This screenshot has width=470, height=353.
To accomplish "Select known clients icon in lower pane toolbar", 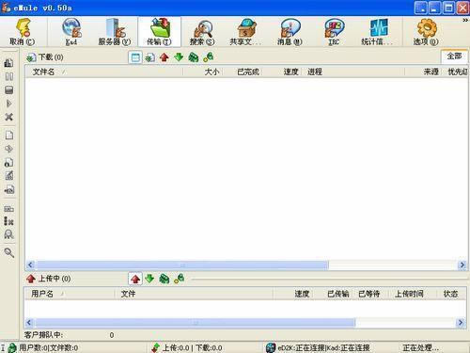I will [x=179, y=279].
